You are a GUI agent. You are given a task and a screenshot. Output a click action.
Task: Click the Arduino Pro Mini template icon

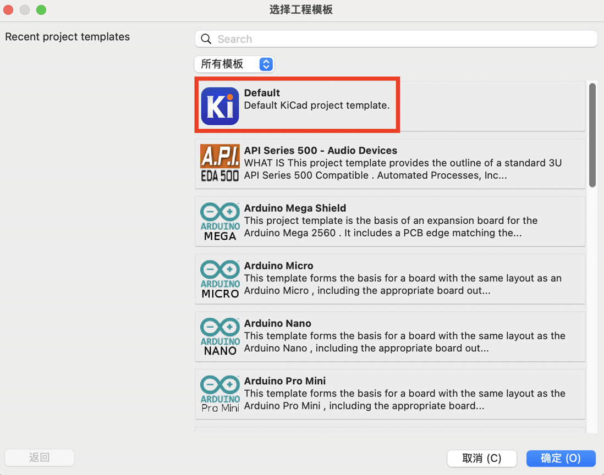(x=220, y=394)
